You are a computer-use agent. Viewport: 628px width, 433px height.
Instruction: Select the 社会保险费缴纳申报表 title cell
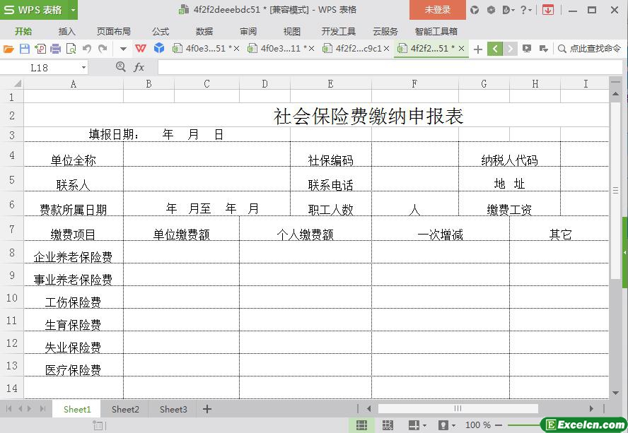pyautogui.click(x=368, y=116)
